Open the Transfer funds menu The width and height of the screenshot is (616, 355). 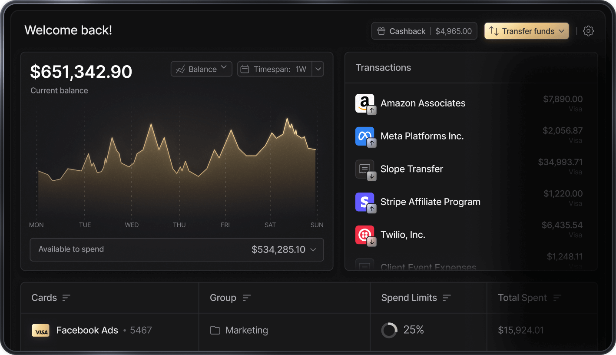[x=527, y=31]
